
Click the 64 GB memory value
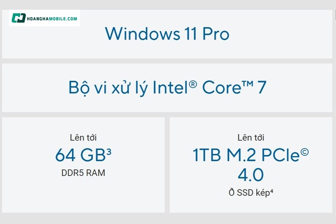pos(79,155)
